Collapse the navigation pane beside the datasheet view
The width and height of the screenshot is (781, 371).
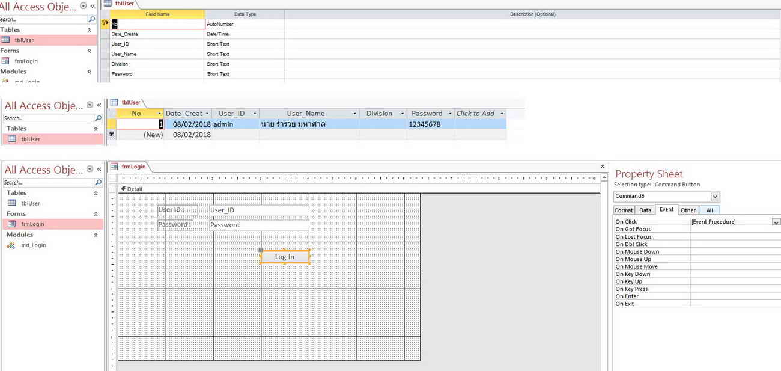click(x=99, y=105)
